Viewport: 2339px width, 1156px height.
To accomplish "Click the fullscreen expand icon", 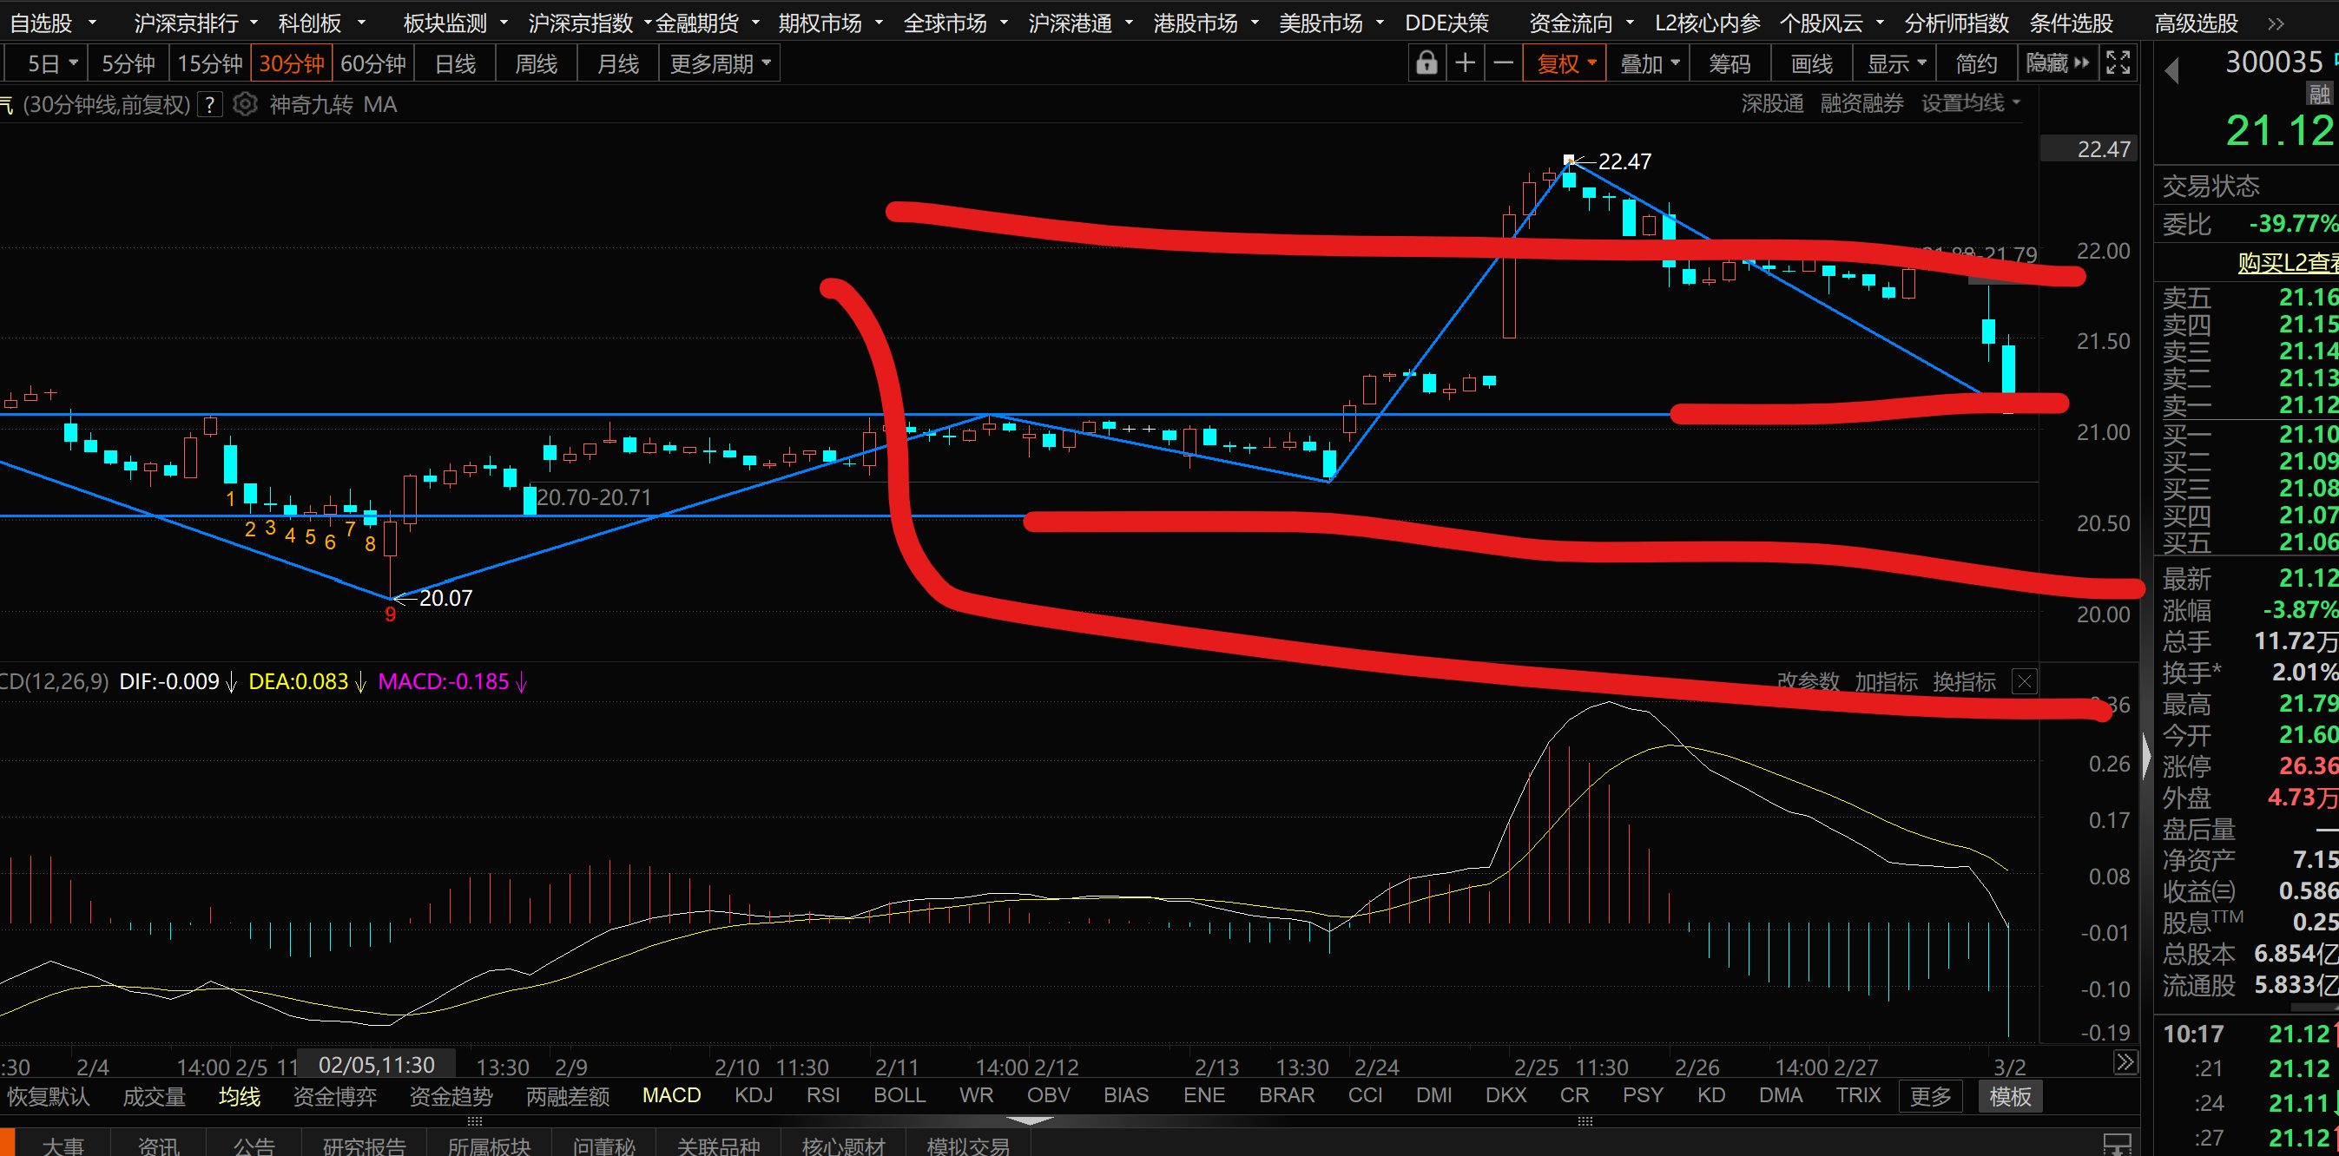I will point(2118,63).
